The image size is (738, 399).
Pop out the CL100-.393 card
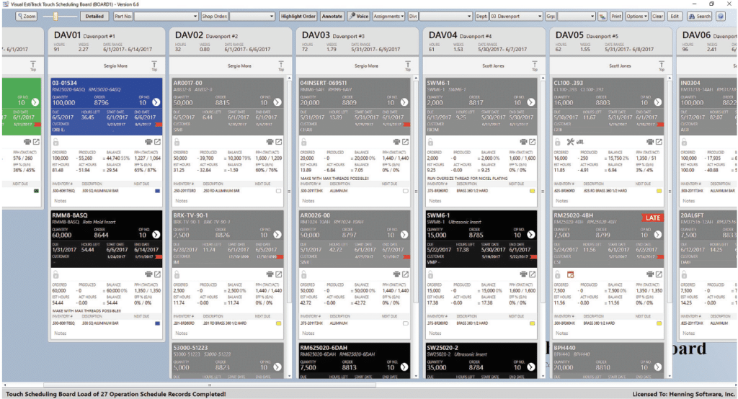pos(659,142)
